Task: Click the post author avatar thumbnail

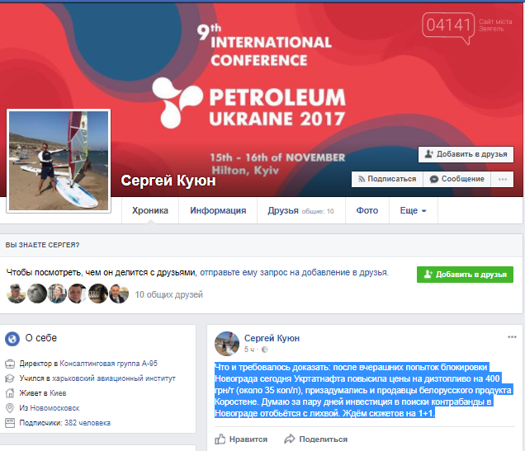Action: tap(227, 344)
